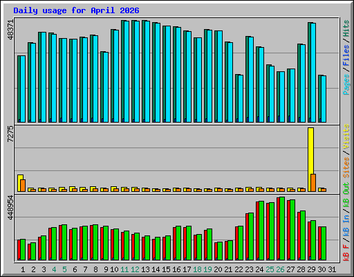Click the green "kB Out" legend label
This screenshot has height=277, width=354.
pos(346,195)
